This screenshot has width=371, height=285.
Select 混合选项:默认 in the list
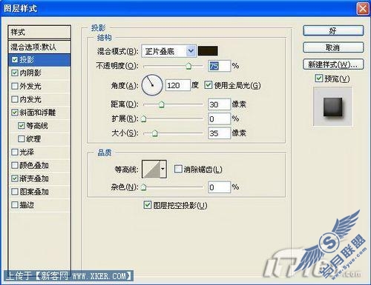point(39,47)
